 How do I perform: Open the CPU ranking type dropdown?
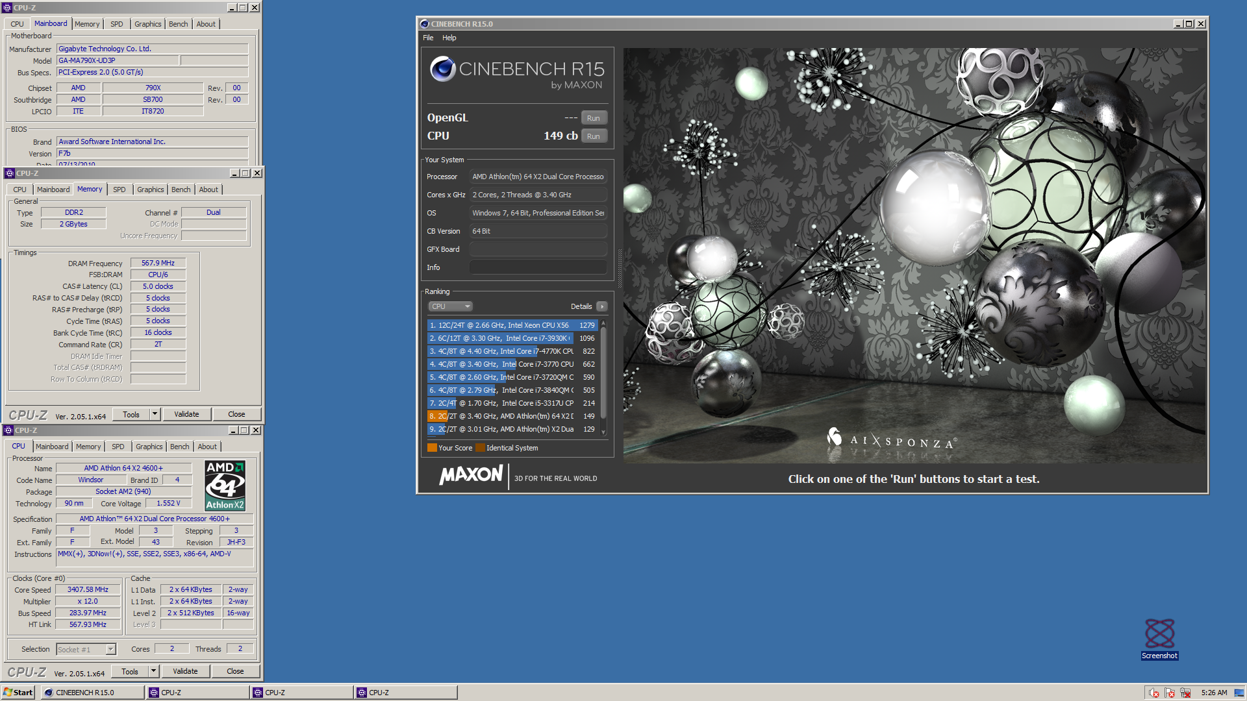(x=450, y=306)
